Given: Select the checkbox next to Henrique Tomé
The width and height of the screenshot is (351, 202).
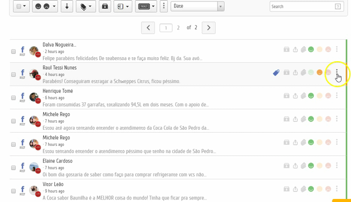Looking at the screenshot, I should pos(14,98).
